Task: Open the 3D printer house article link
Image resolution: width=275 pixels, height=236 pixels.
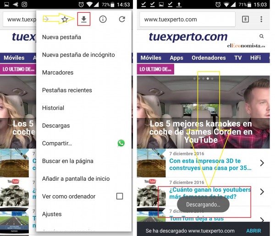Action: click(x=210, y=164)
